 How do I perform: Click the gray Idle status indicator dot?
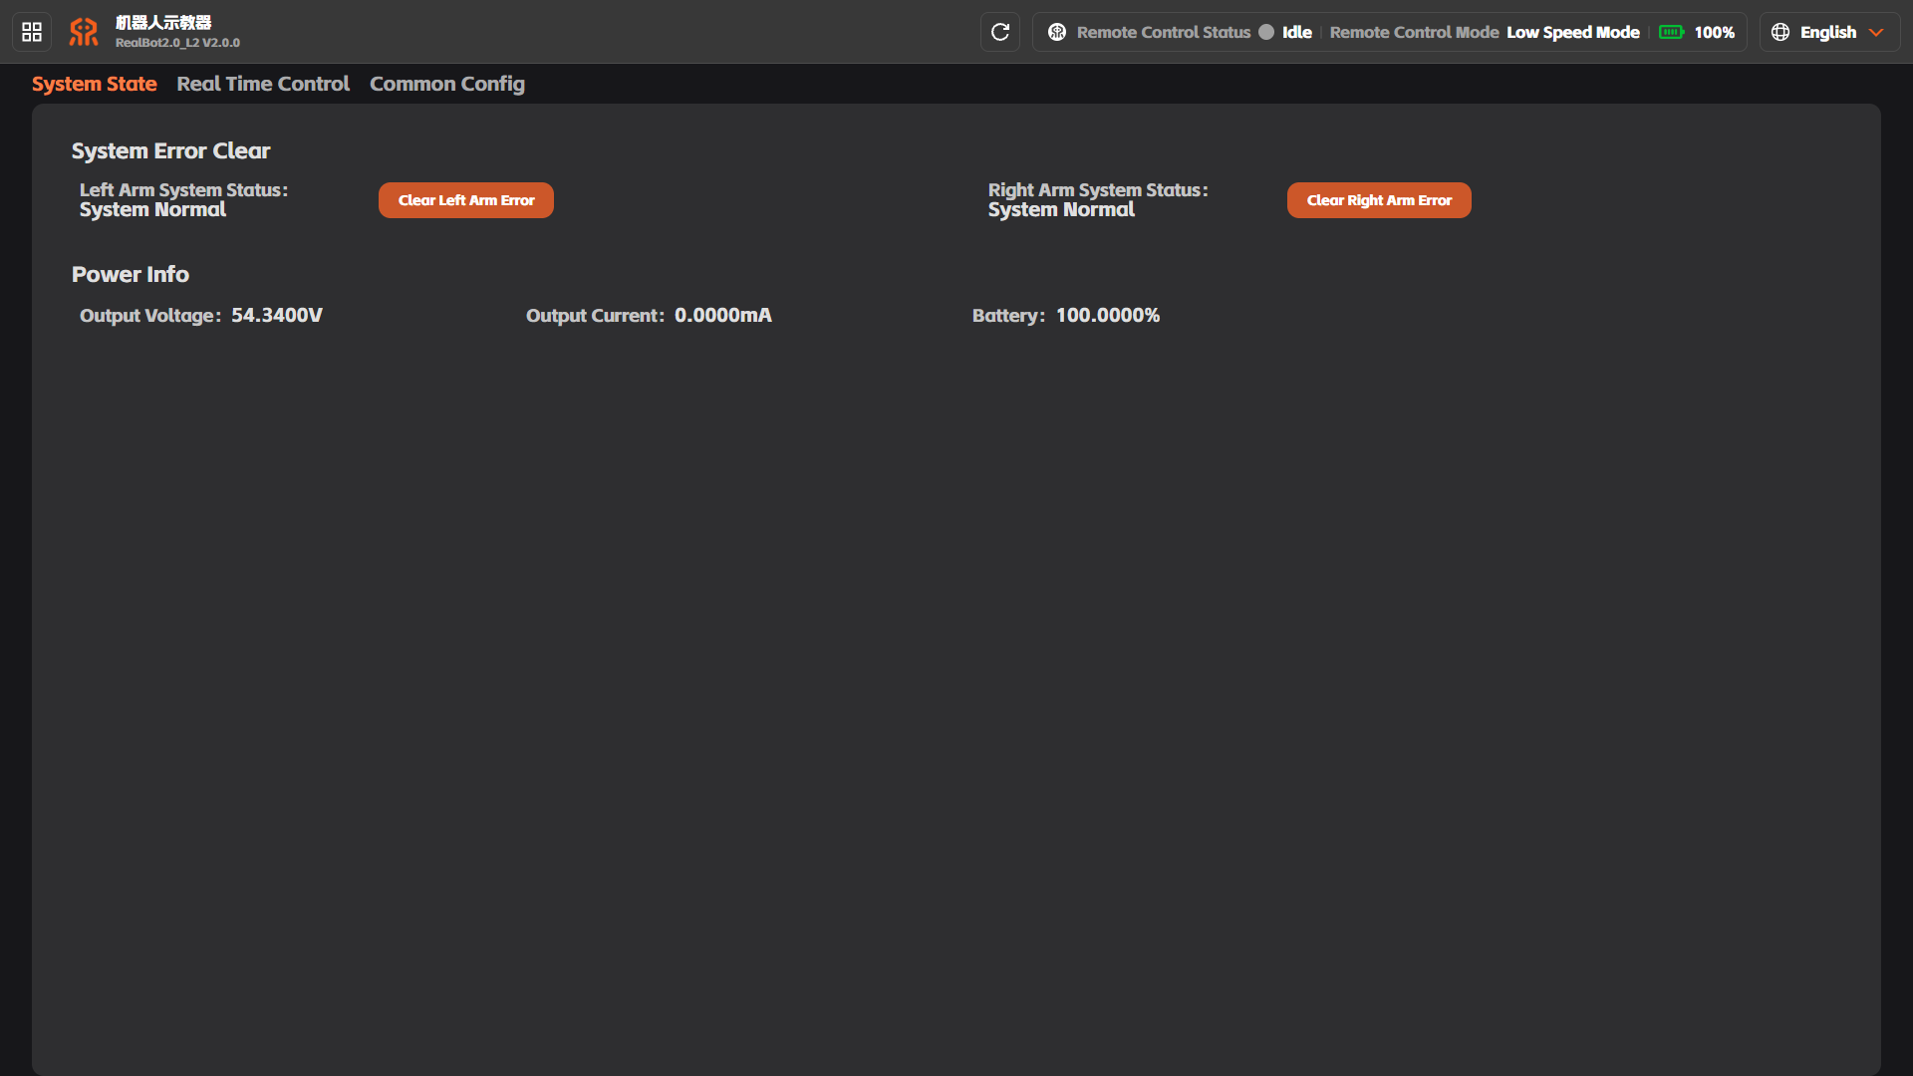[x=1266, y=32]
